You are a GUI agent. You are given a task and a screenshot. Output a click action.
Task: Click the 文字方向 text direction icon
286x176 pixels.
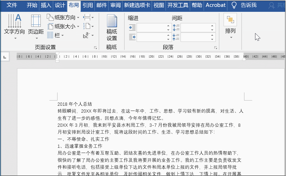click(14, 22)
